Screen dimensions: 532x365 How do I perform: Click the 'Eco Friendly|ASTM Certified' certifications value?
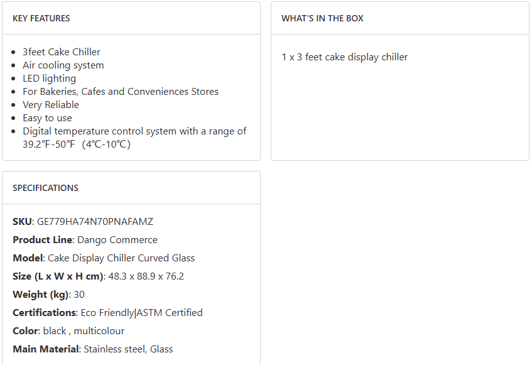pyautogui.click(x=142, y=313)
